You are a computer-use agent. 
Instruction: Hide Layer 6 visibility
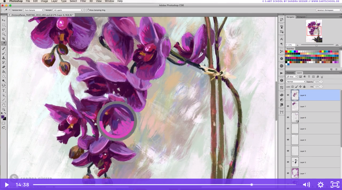coord(288,117)
